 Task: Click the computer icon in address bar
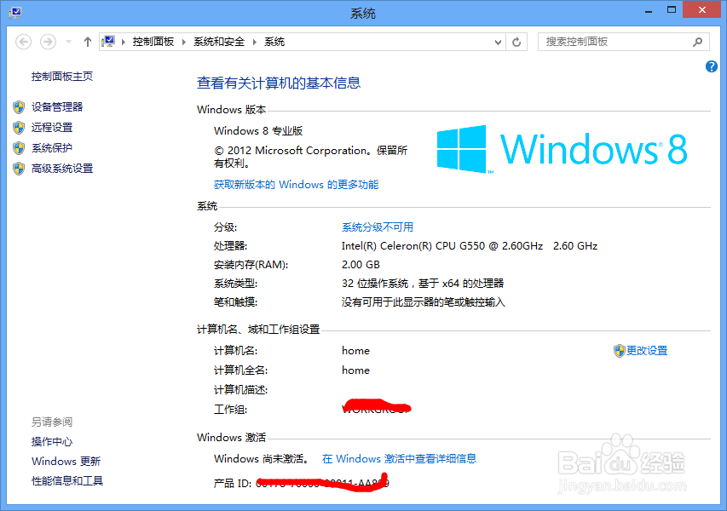click(x=108, y=42)
